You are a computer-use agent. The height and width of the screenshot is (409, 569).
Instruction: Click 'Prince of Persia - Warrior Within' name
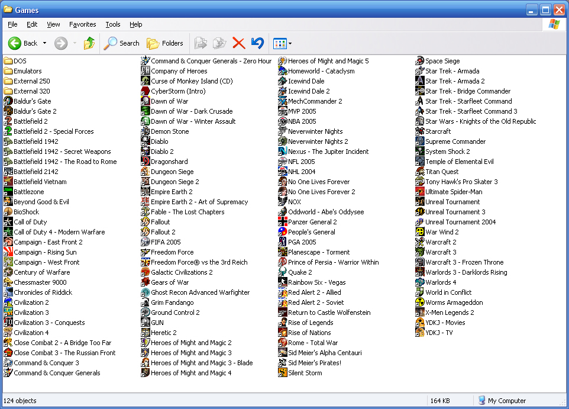click(334, 262)
